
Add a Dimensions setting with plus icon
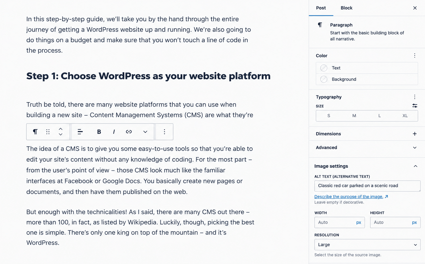pyautogui.click(x=415, y=134)
